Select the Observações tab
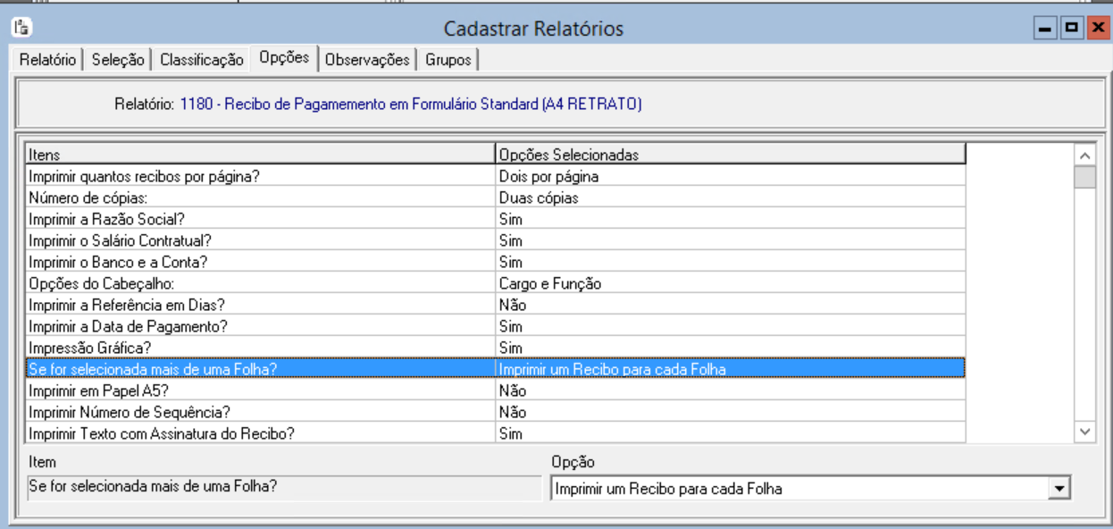 click(367, 60)
